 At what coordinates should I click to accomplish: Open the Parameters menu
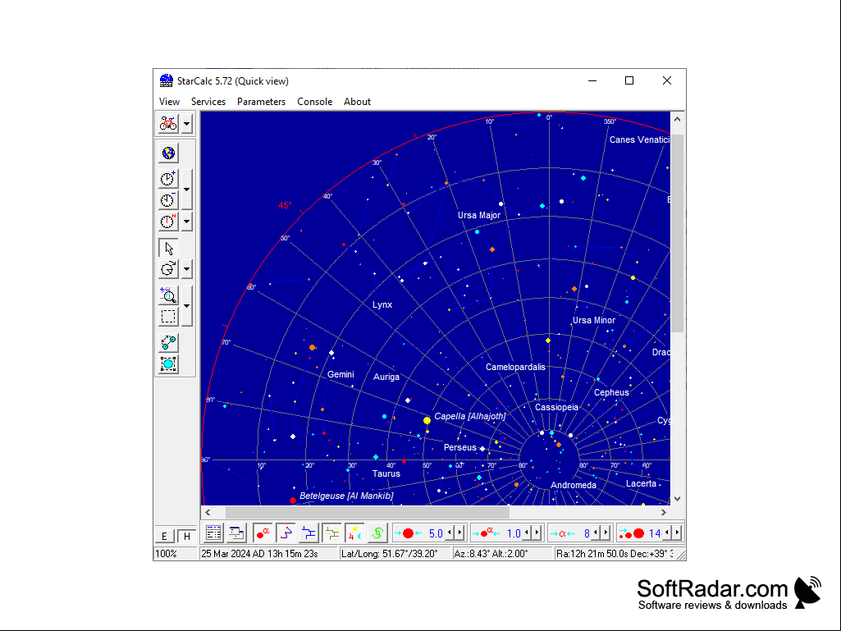[261, 102]
